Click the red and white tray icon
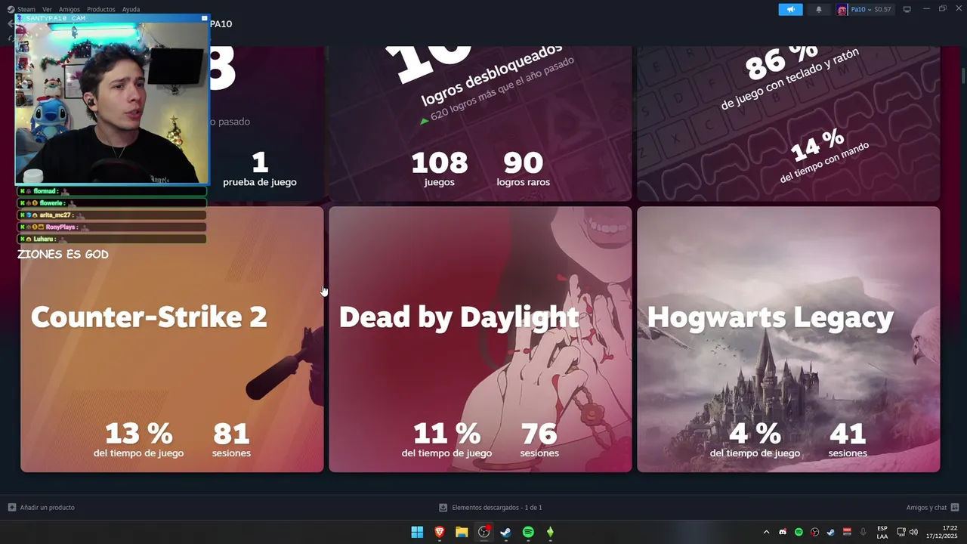This screenshot has width=967, height=544. (x=847, y=532)
